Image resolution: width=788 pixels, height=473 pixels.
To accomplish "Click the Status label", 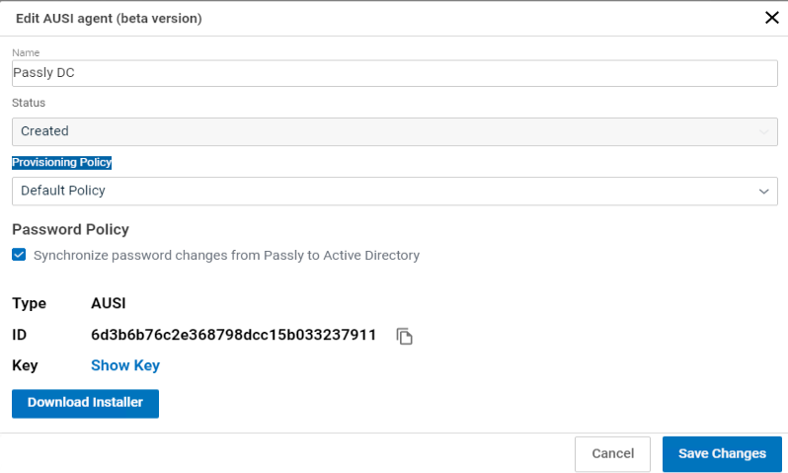I will [29, 103].
